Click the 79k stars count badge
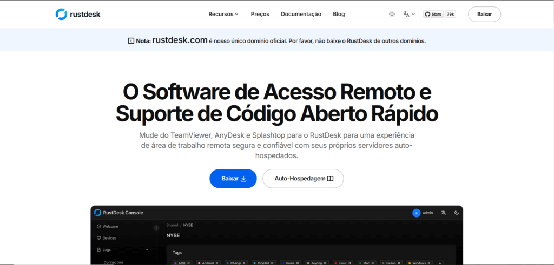Viewport: 554px width, 265px height. pyautogui.click(x=450, y=15)
